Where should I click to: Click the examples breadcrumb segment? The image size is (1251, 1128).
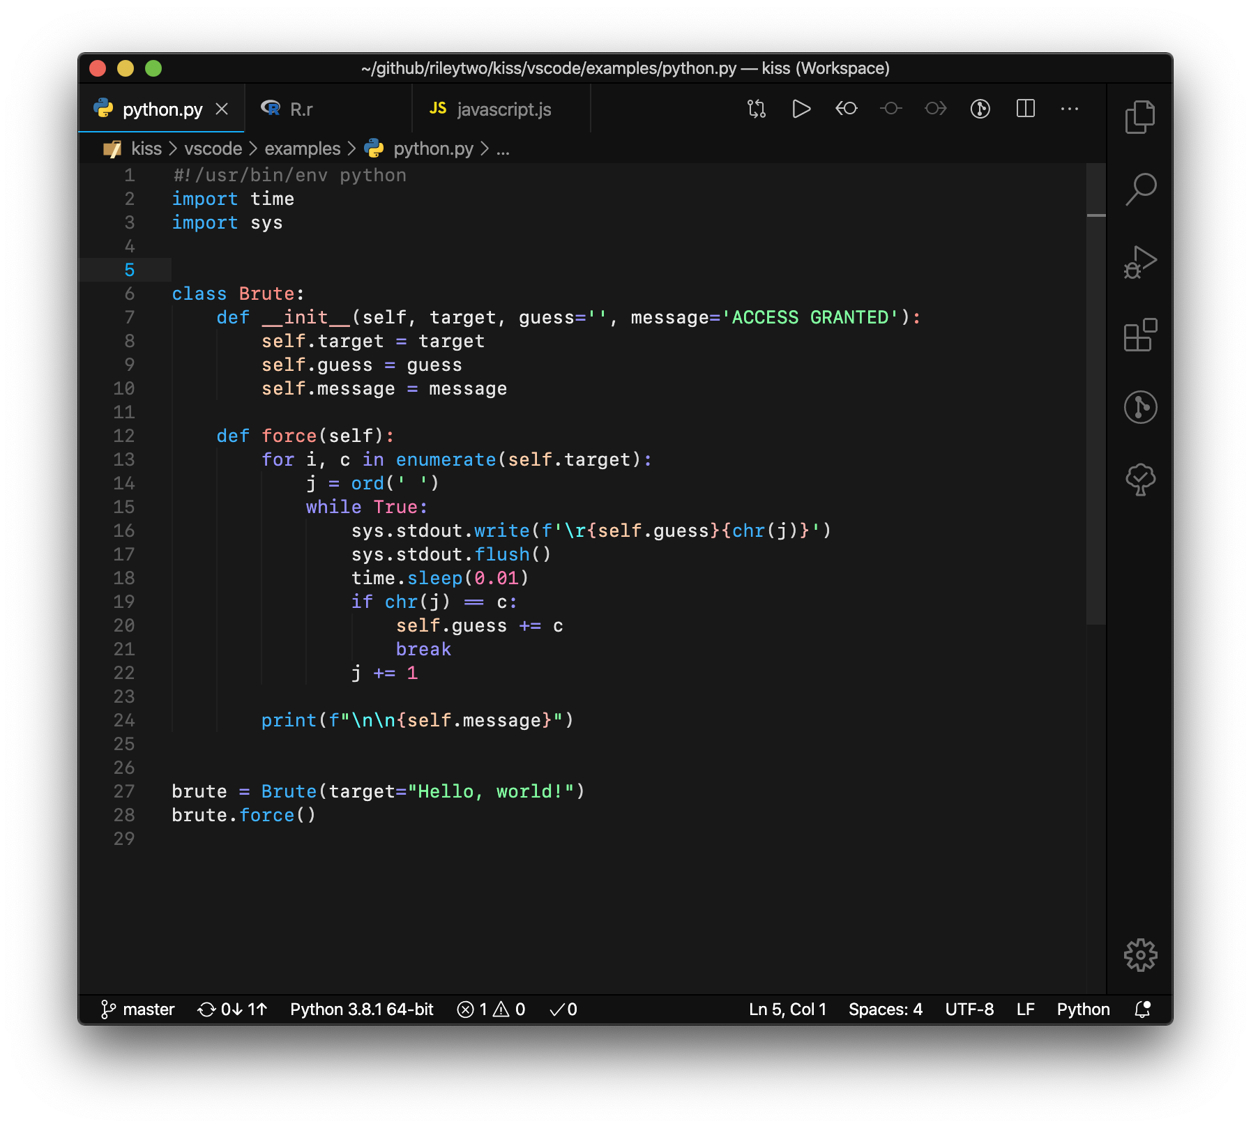(302, 148)
